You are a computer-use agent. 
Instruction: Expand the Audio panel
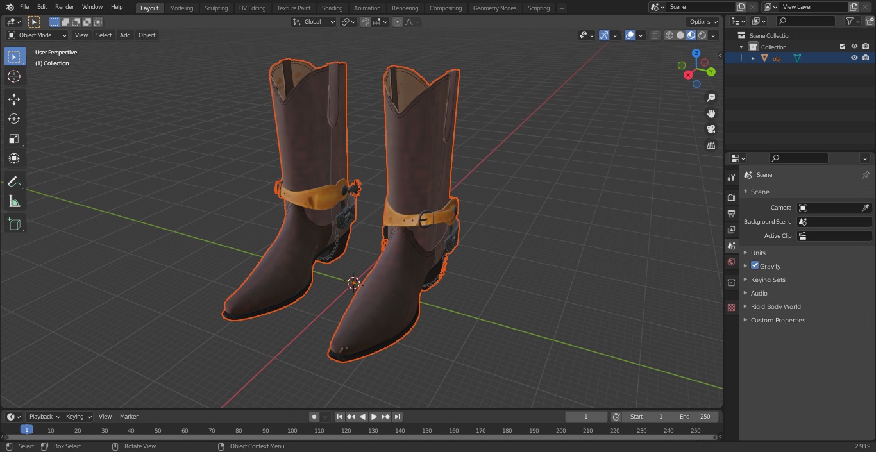(x=759, y=293)
